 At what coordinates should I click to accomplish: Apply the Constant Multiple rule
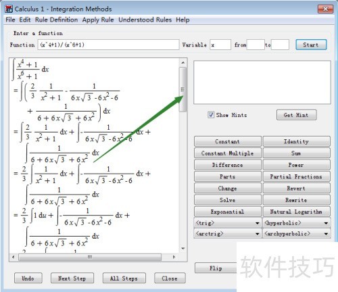[228, 153]
